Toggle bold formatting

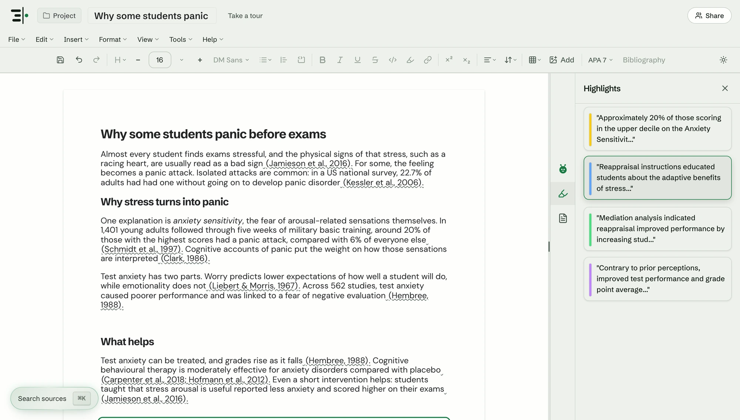(x=322, y=60)
